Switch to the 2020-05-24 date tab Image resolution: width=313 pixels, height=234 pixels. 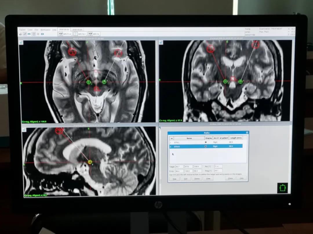tap(77, 29)
